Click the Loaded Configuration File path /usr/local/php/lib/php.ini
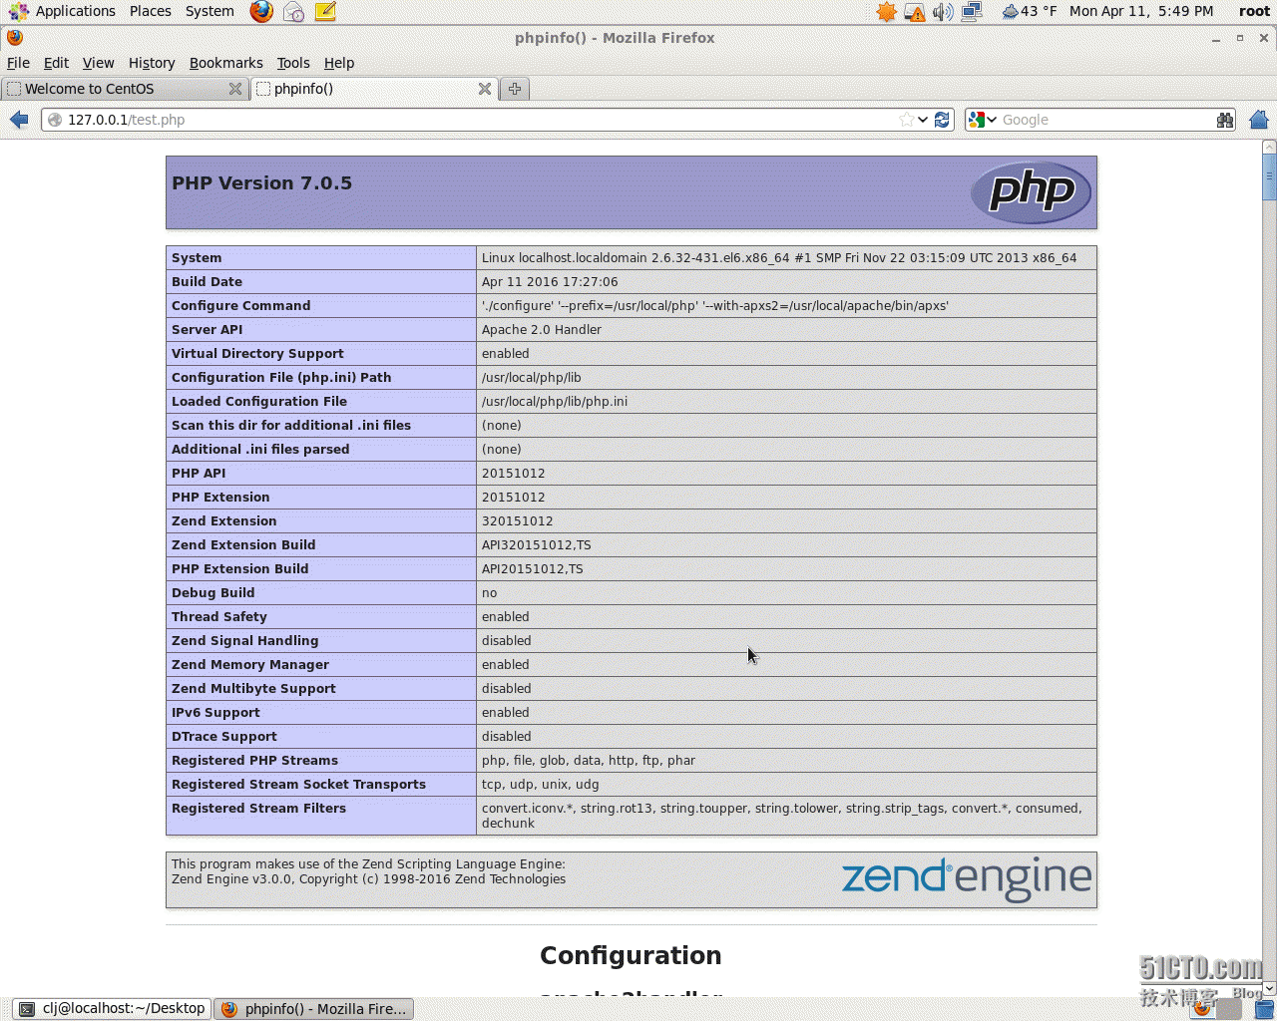1277x1021 pixels. point(555,402)
